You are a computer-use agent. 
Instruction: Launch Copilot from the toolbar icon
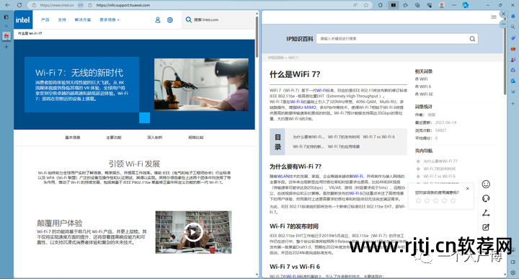coord(466,5)
